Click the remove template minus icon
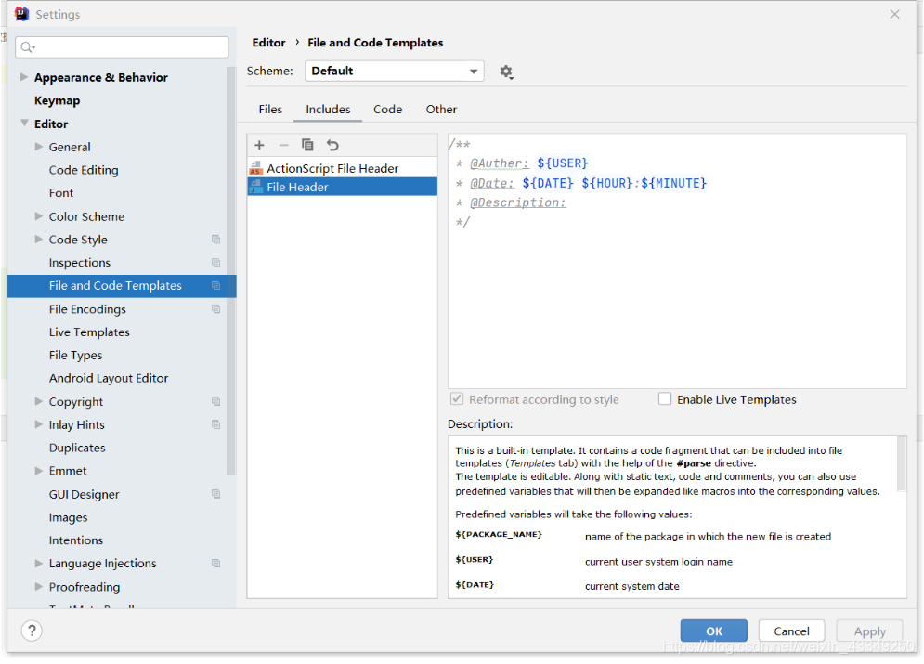Viewport: 924px width, 664px height. (x=283, y=145)
